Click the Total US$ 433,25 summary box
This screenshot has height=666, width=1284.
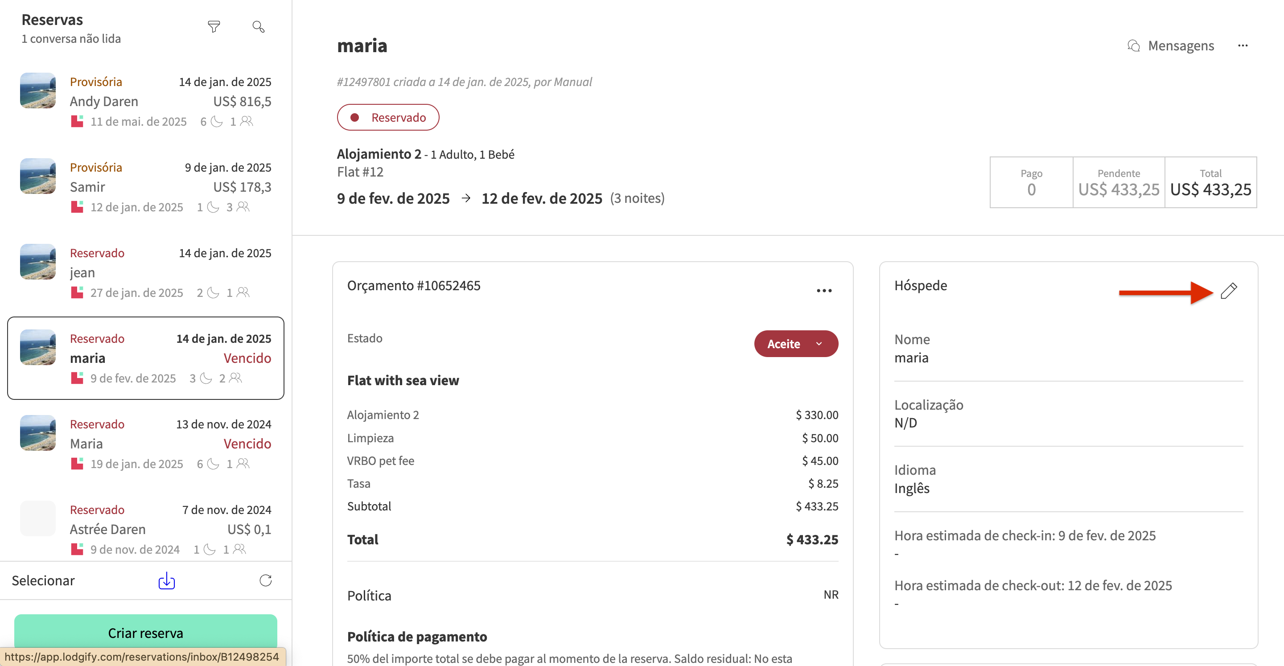(x=1210, y=182)
